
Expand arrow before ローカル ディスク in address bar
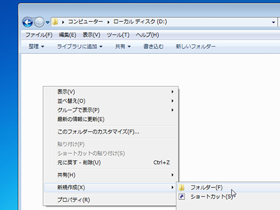(108, 22)
